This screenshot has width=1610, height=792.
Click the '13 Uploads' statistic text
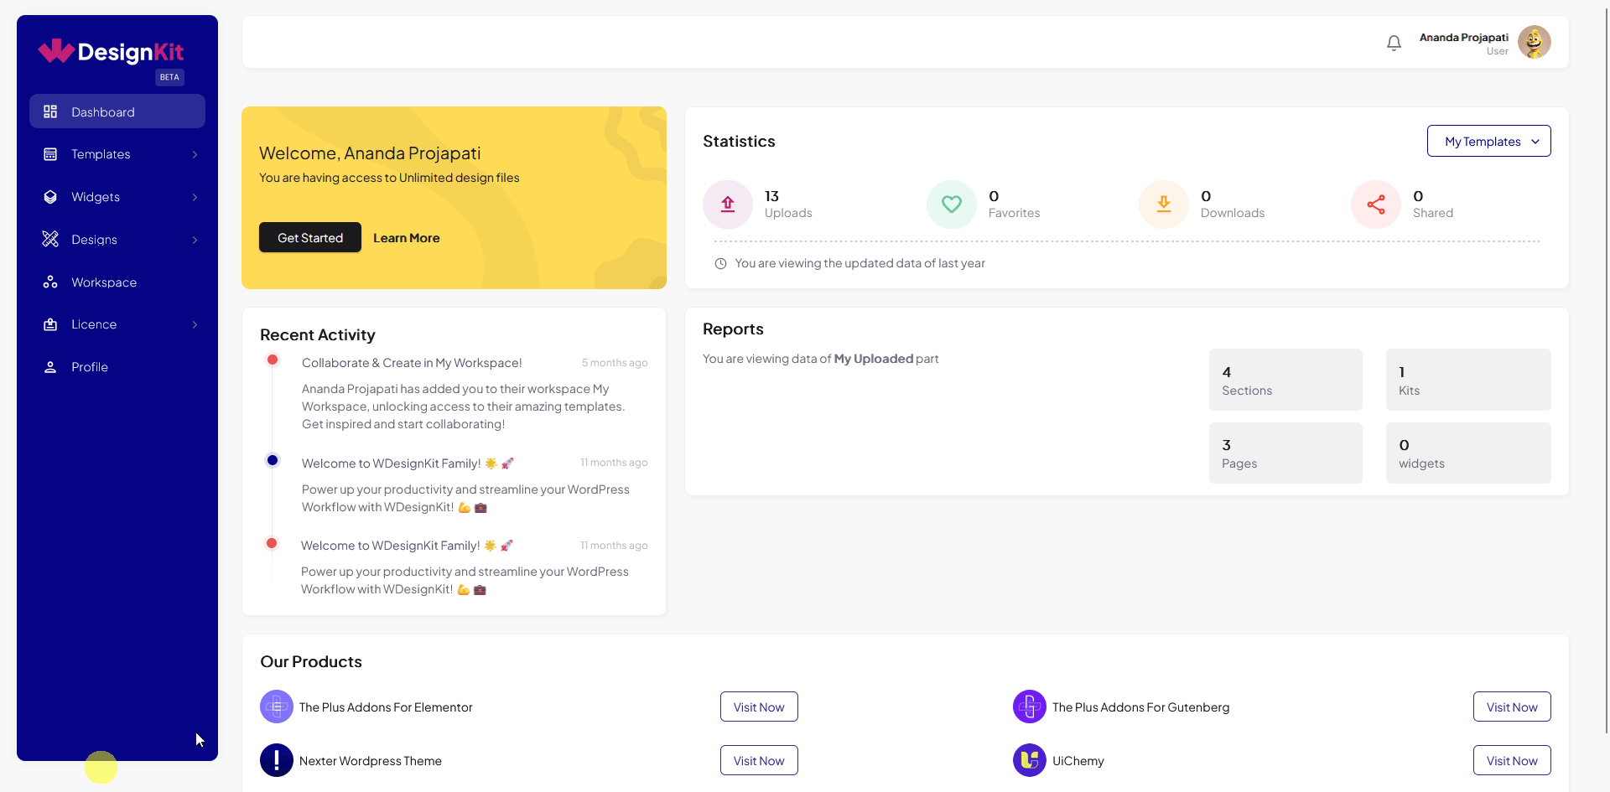pos(788,204)
